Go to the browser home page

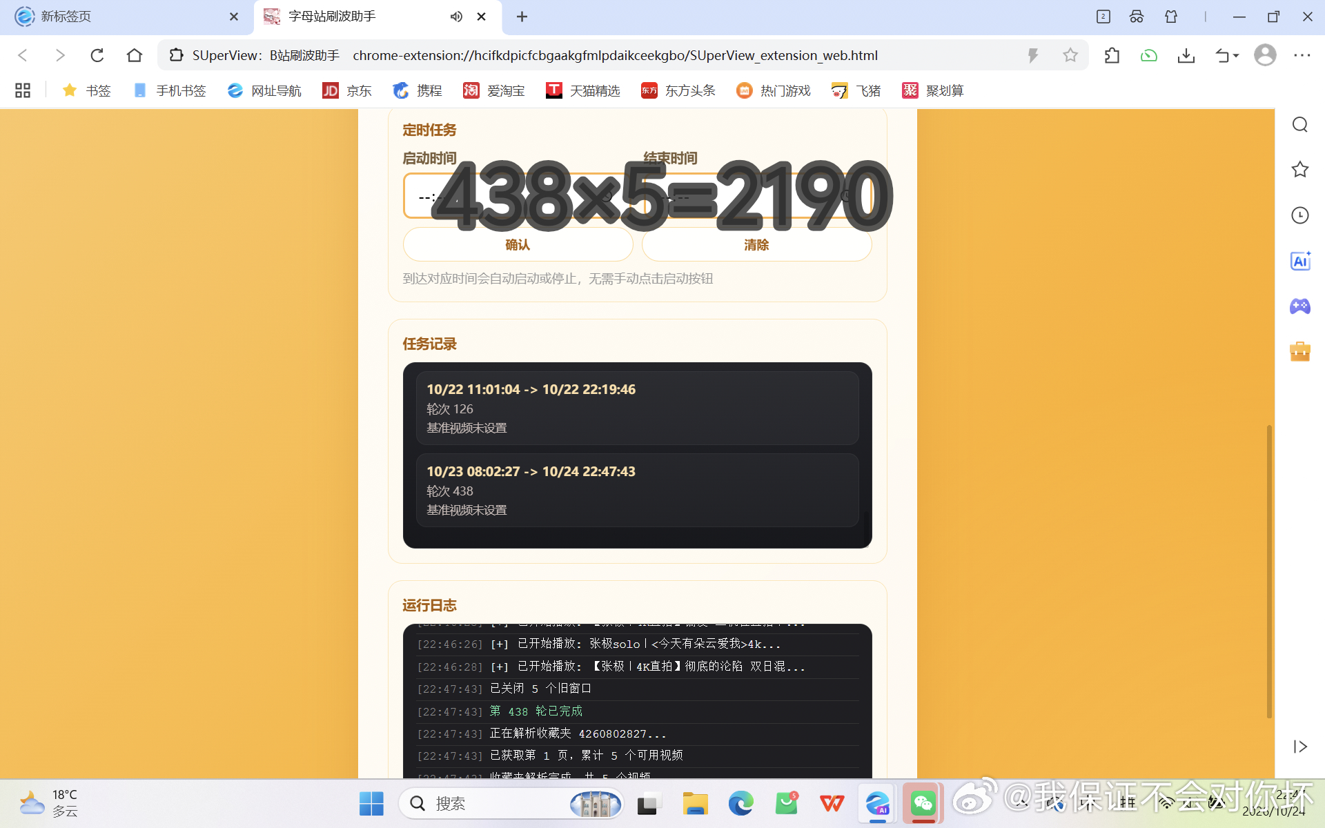135,55
